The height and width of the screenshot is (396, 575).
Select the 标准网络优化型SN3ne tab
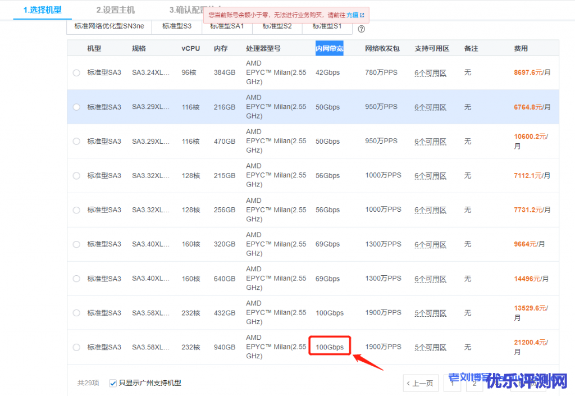109,26
